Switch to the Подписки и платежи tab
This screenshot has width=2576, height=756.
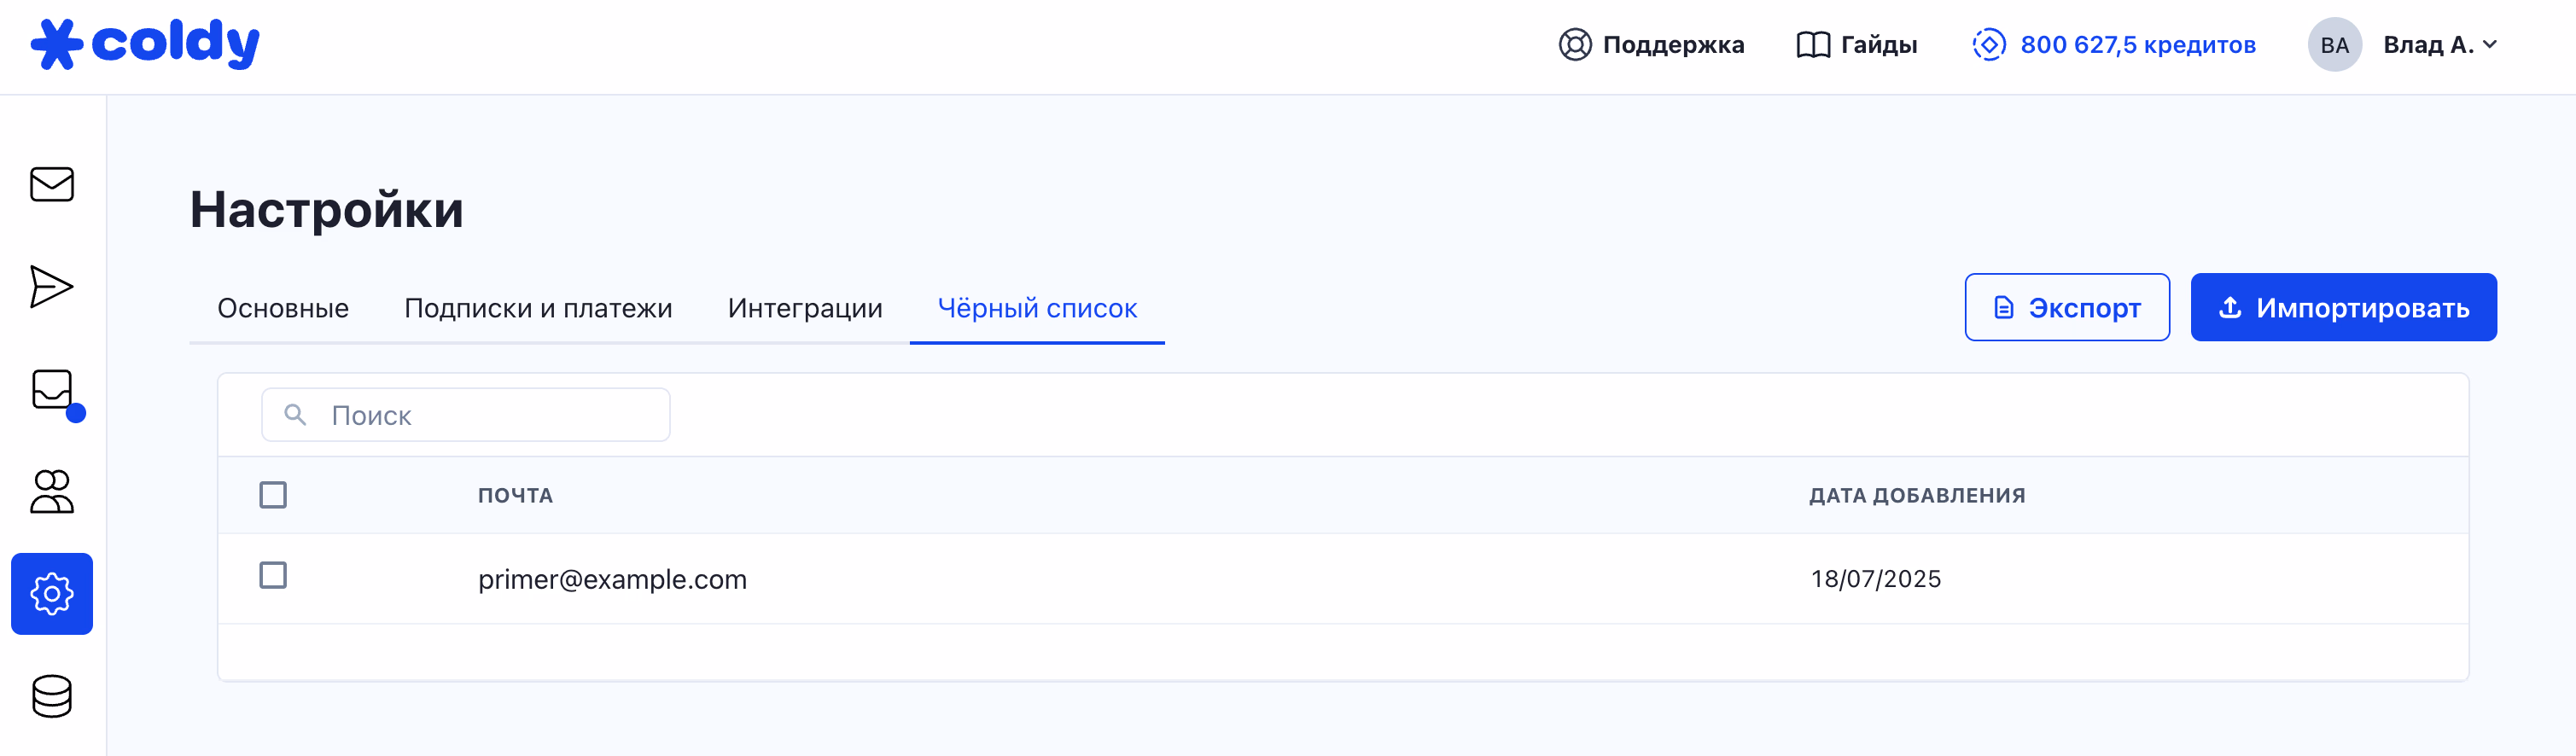tap(538, 308)
